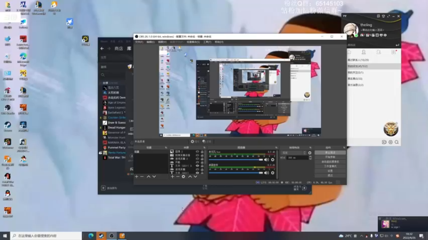Move source up in Sources panel
The width and height of the screenshot is (428, 240).
pos(190,177)
